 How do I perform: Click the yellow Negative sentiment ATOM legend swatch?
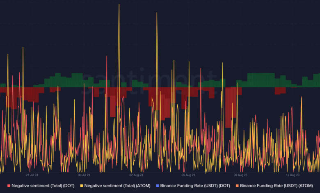(x=81, y=186)
